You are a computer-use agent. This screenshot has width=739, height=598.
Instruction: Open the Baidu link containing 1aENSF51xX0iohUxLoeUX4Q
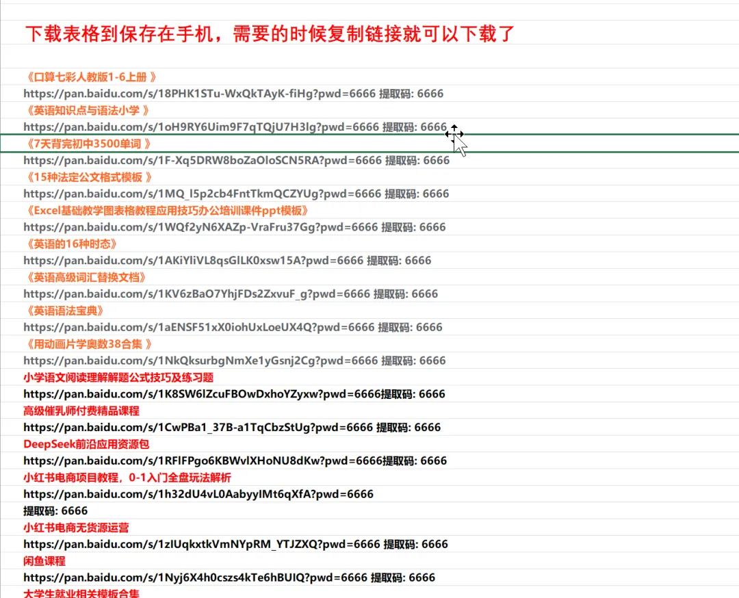click(x=199, y=328)
